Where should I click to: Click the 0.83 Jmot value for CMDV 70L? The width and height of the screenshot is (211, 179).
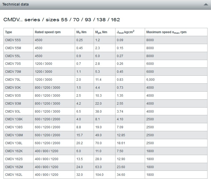(x=120, y=79)
